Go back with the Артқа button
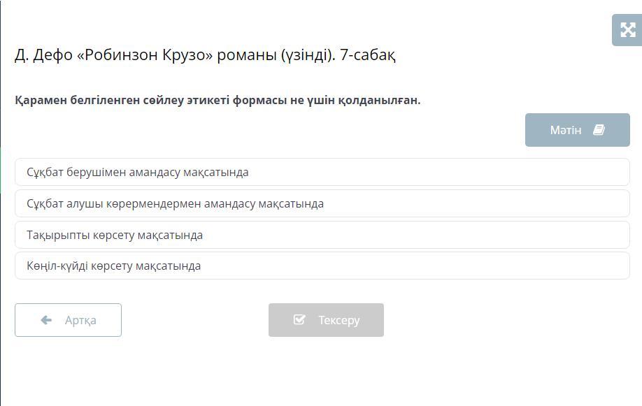642x406 pixels. [x=68, y=320]
